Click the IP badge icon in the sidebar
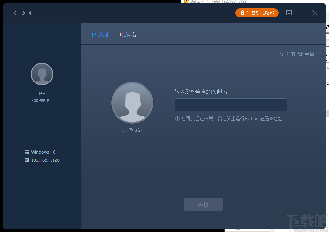 tap(26, 160)
